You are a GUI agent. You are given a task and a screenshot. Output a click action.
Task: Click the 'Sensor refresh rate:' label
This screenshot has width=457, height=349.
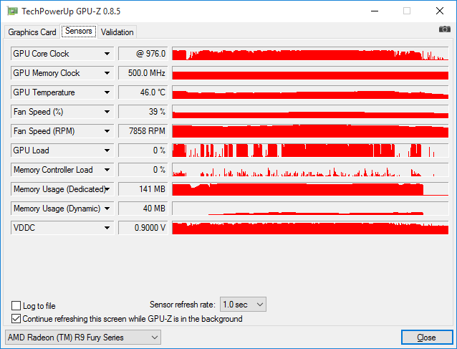183,305
